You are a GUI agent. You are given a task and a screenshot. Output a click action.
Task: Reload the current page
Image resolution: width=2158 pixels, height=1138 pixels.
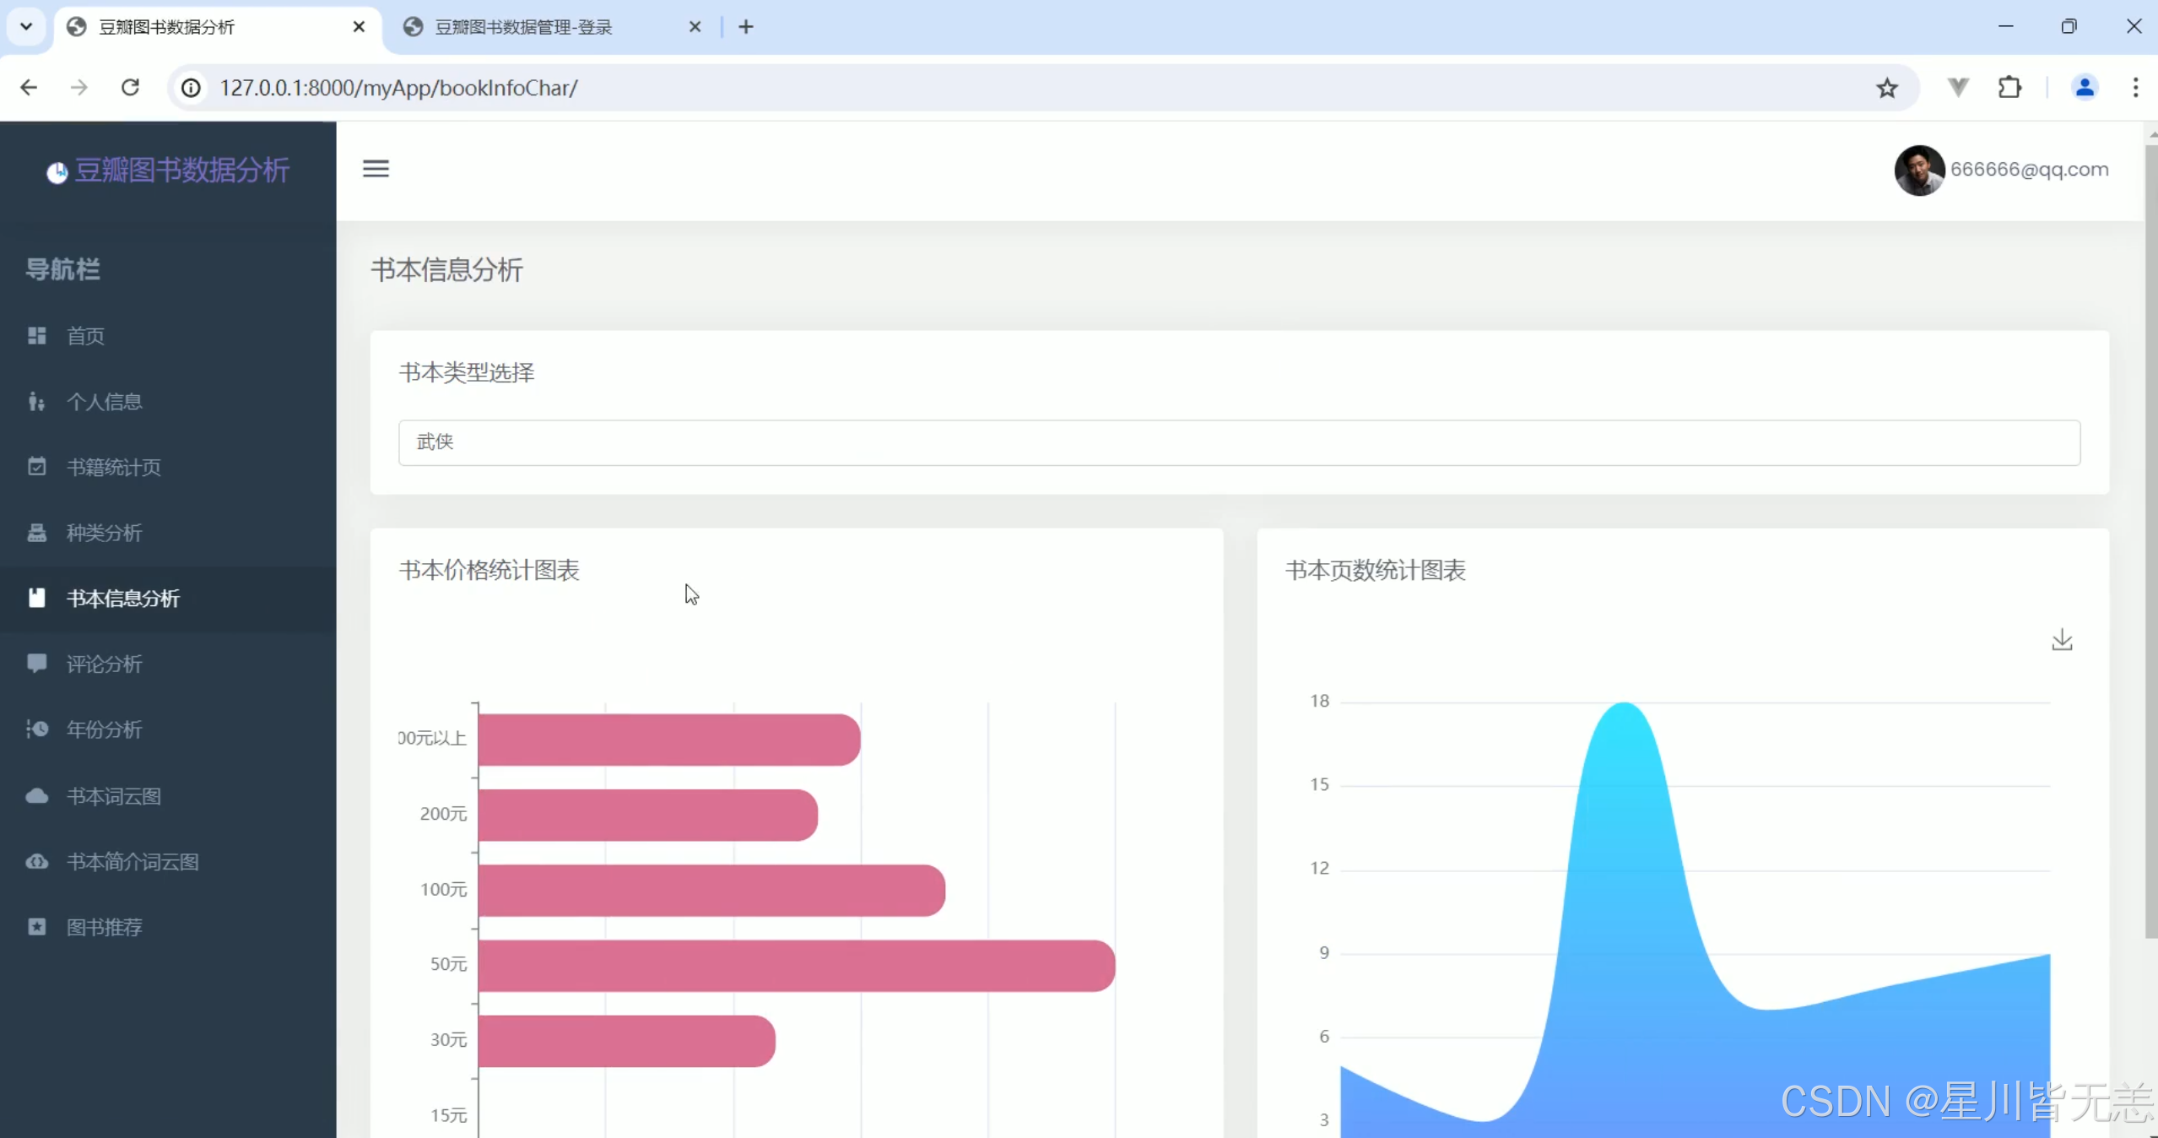pyautogui.click(x=130, y=88)
